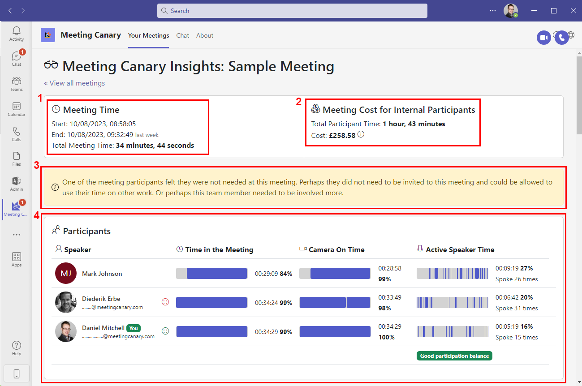
Task: Open settings and more menu in title bar
Action: coord(493,11)
